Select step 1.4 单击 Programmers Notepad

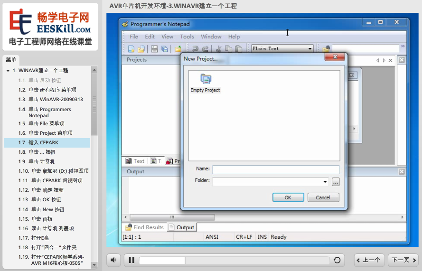(45, 112)
